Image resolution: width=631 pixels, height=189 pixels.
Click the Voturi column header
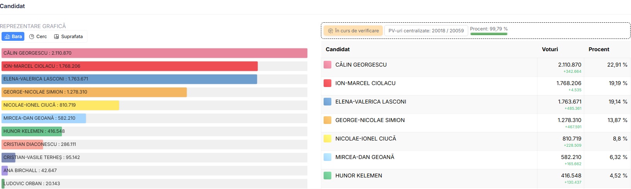point(550,49)
